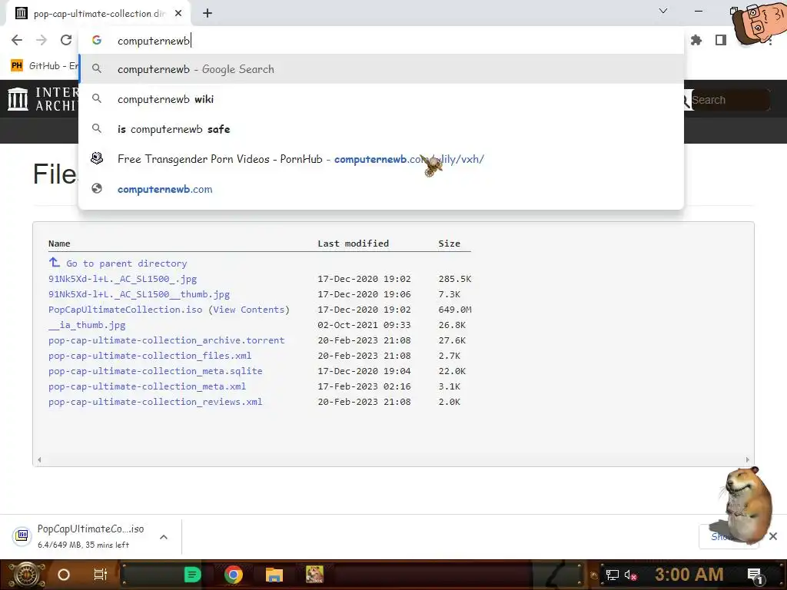This screenshot has height=590, width=787.
Task: Go back using browser back arrow
Action: click(17, 40)
